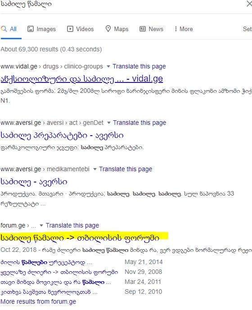Click the Videos tab play icon

(x=70, y=29)
